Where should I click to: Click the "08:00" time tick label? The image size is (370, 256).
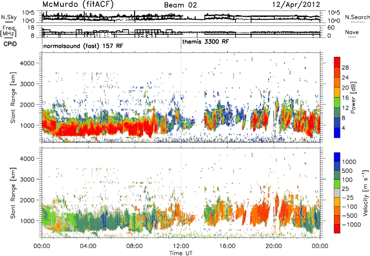pyautogui.click(x=135, y=246)
